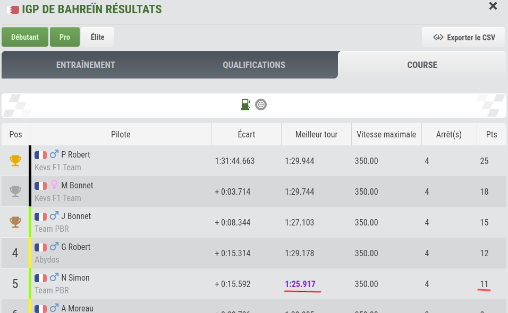Click best lap 1:29.744
The width and height of the screenshot is (508, 313).
tap(299, 192)
